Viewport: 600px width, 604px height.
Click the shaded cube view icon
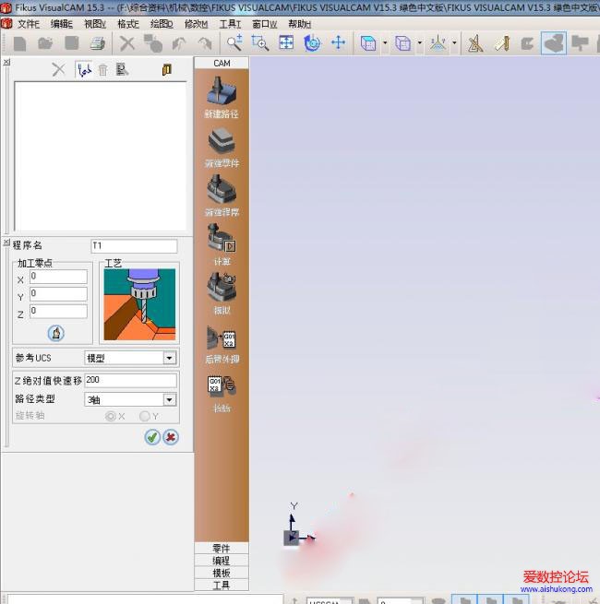coord(368,42)
